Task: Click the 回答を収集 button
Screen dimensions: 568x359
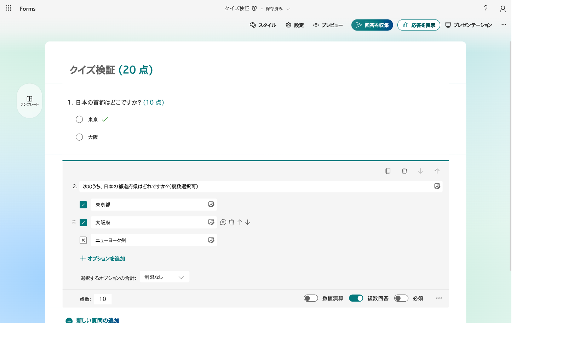Action: click(x=372, y=25)
